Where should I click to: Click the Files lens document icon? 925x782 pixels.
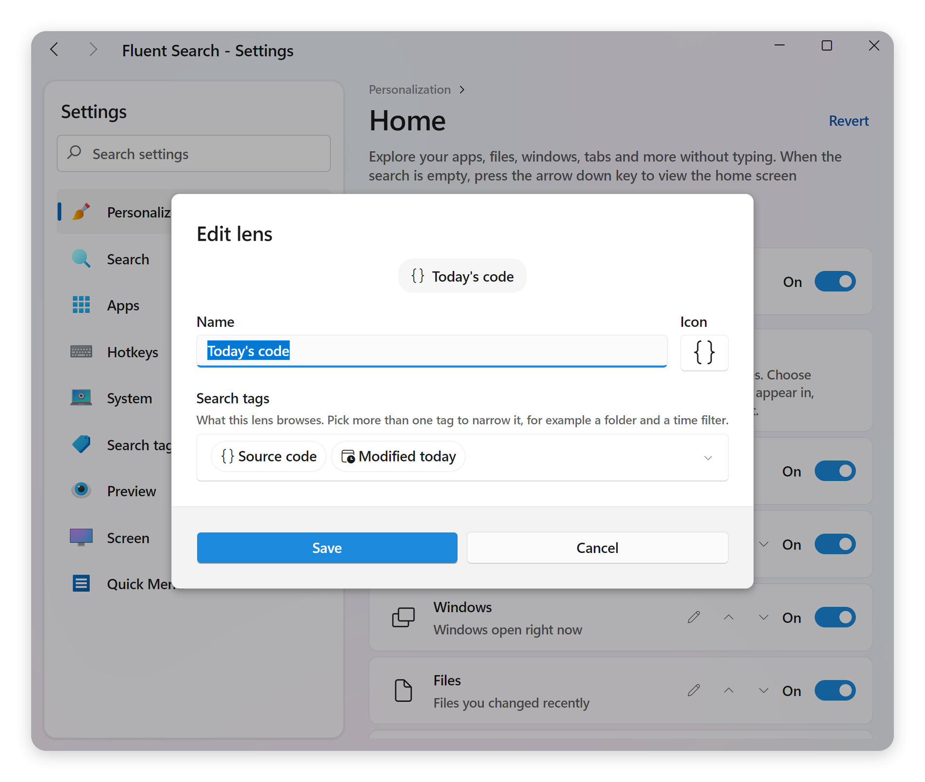pyautogui.click(x=403, y=691)
